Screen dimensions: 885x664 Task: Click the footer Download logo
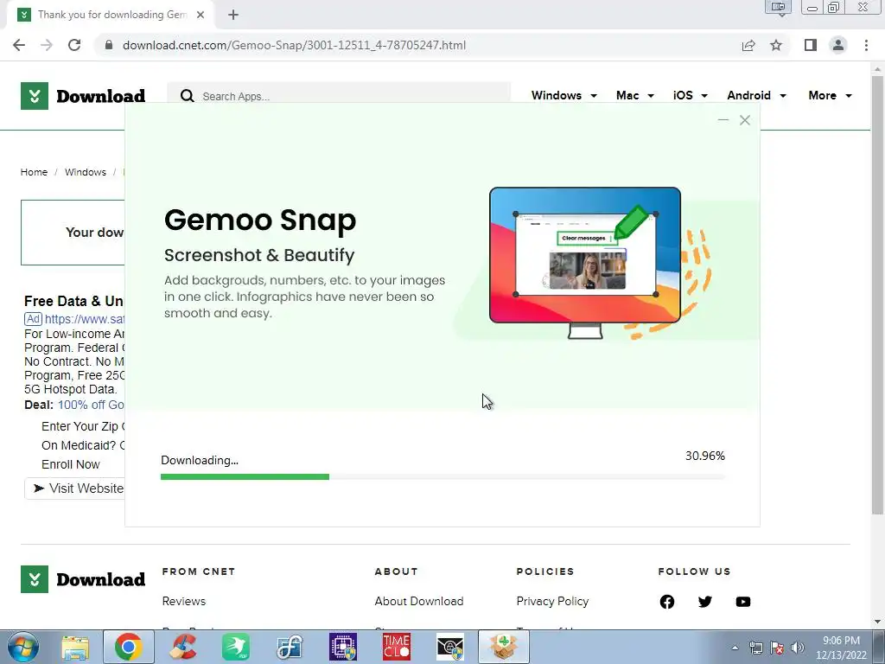coord(83,579)
